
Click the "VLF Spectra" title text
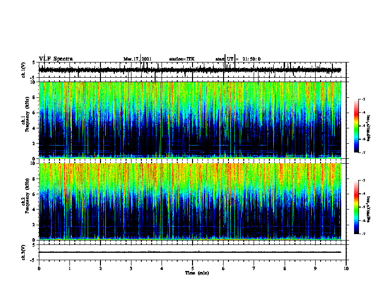56,59
